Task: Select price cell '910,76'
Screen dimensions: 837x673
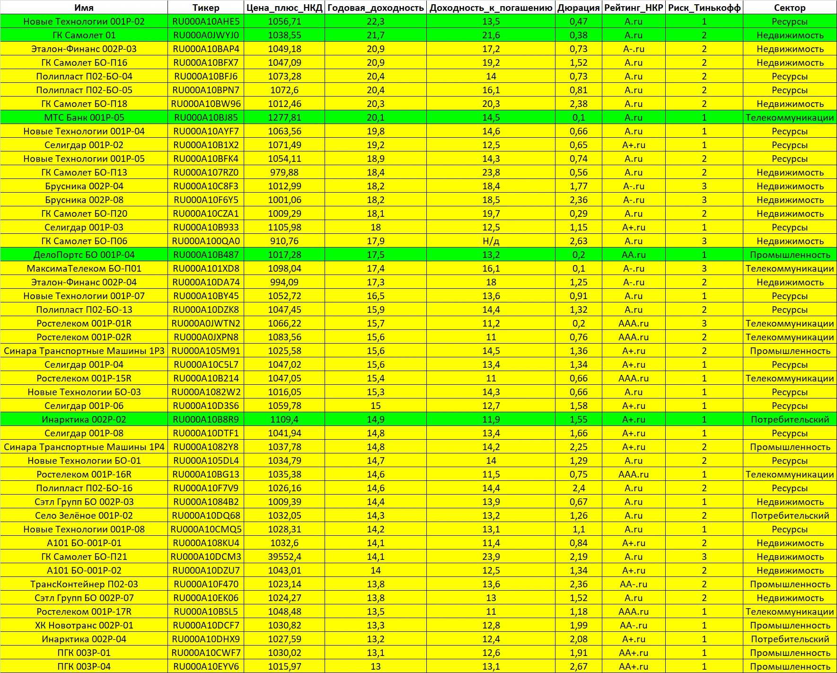Action: pos(284,241)
